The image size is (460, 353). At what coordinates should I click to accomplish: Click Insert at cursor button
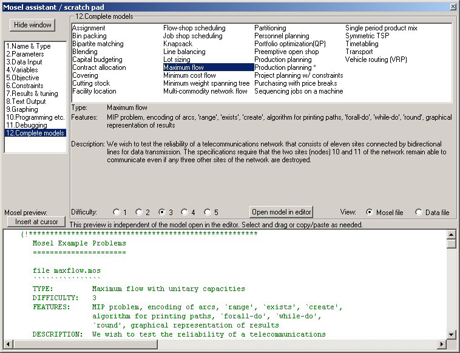click(36, 222)
